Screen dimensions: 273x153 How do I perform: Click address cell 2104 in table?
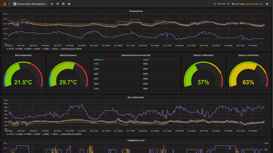96,89
